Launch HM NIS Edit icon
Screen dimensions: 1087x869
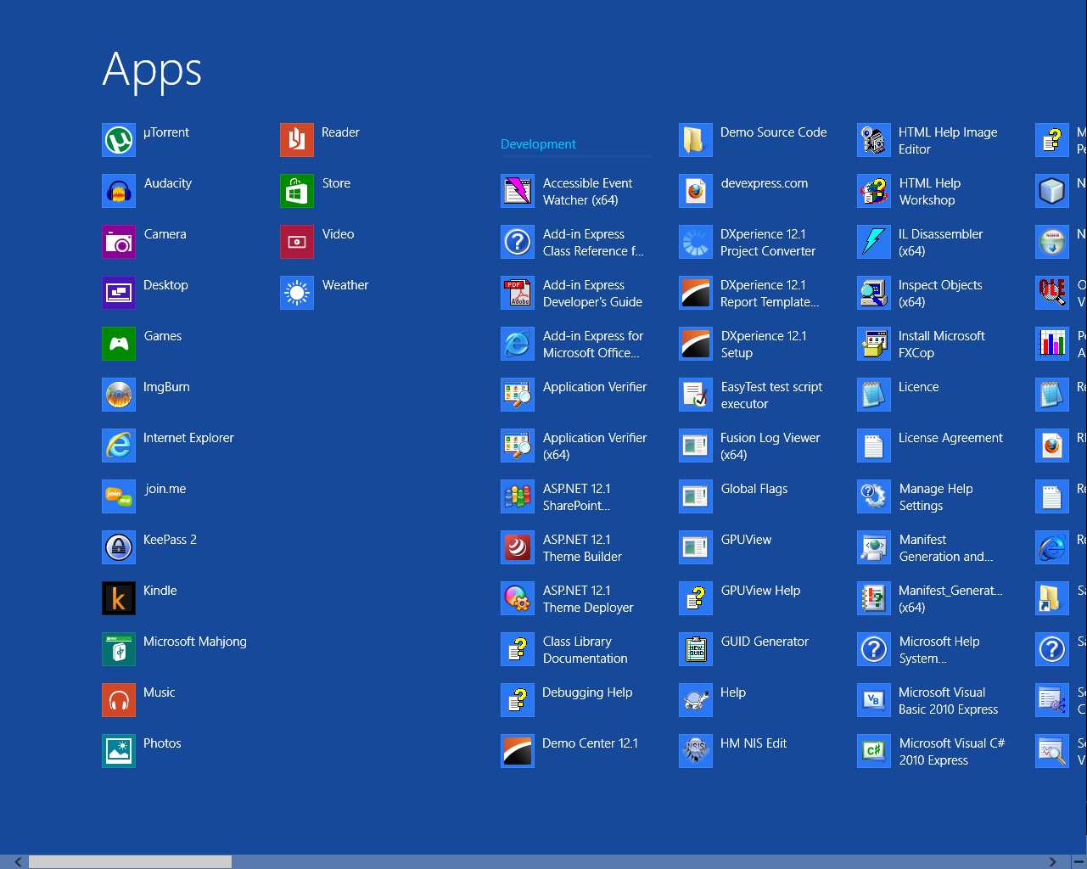coord(696,751)
